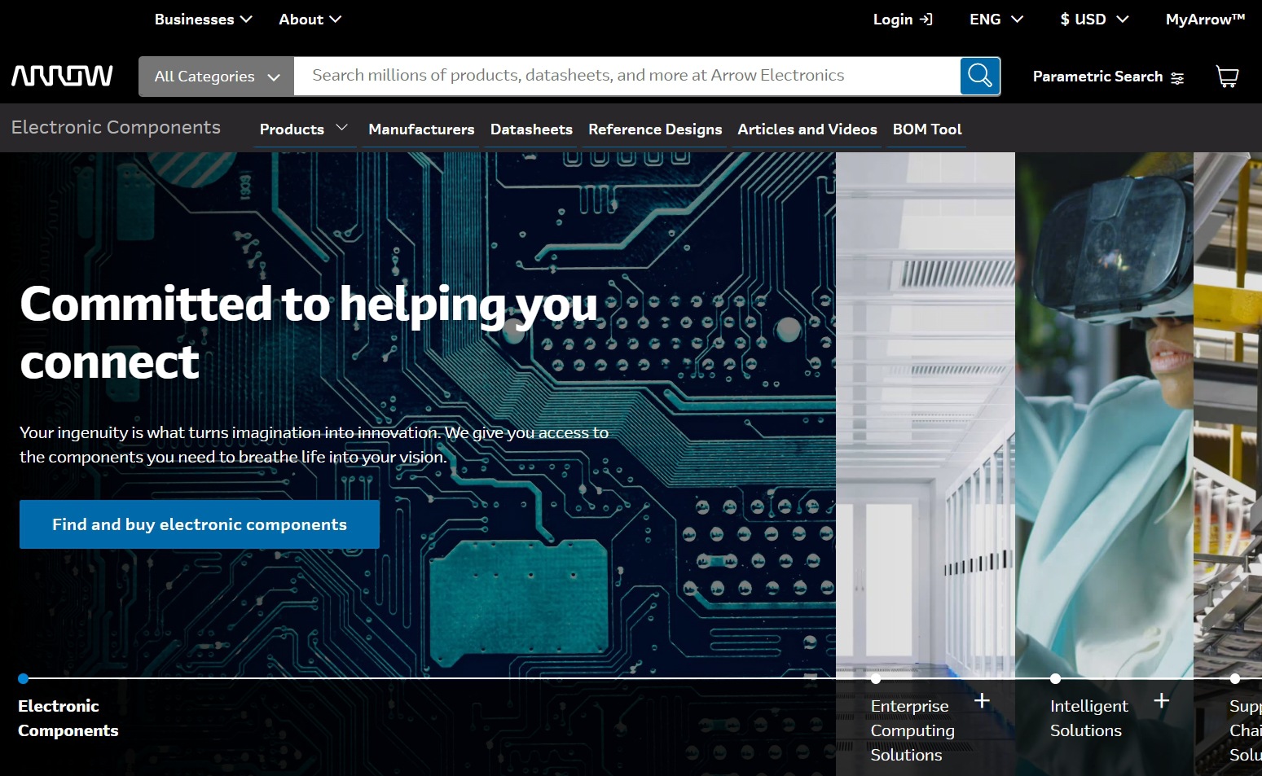Click the Arrow logo in the header

point(62,76)
